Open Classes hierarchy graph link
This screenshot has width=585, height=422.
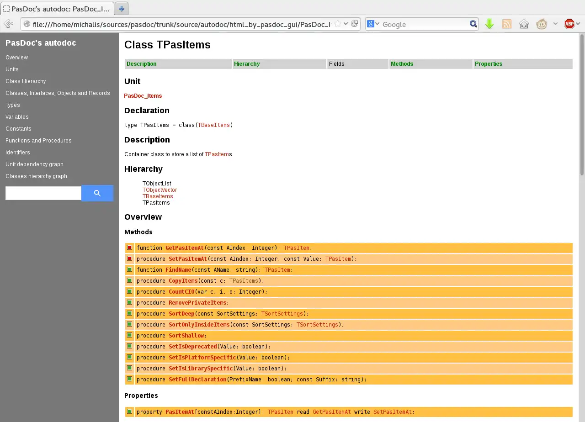[36, 176]
